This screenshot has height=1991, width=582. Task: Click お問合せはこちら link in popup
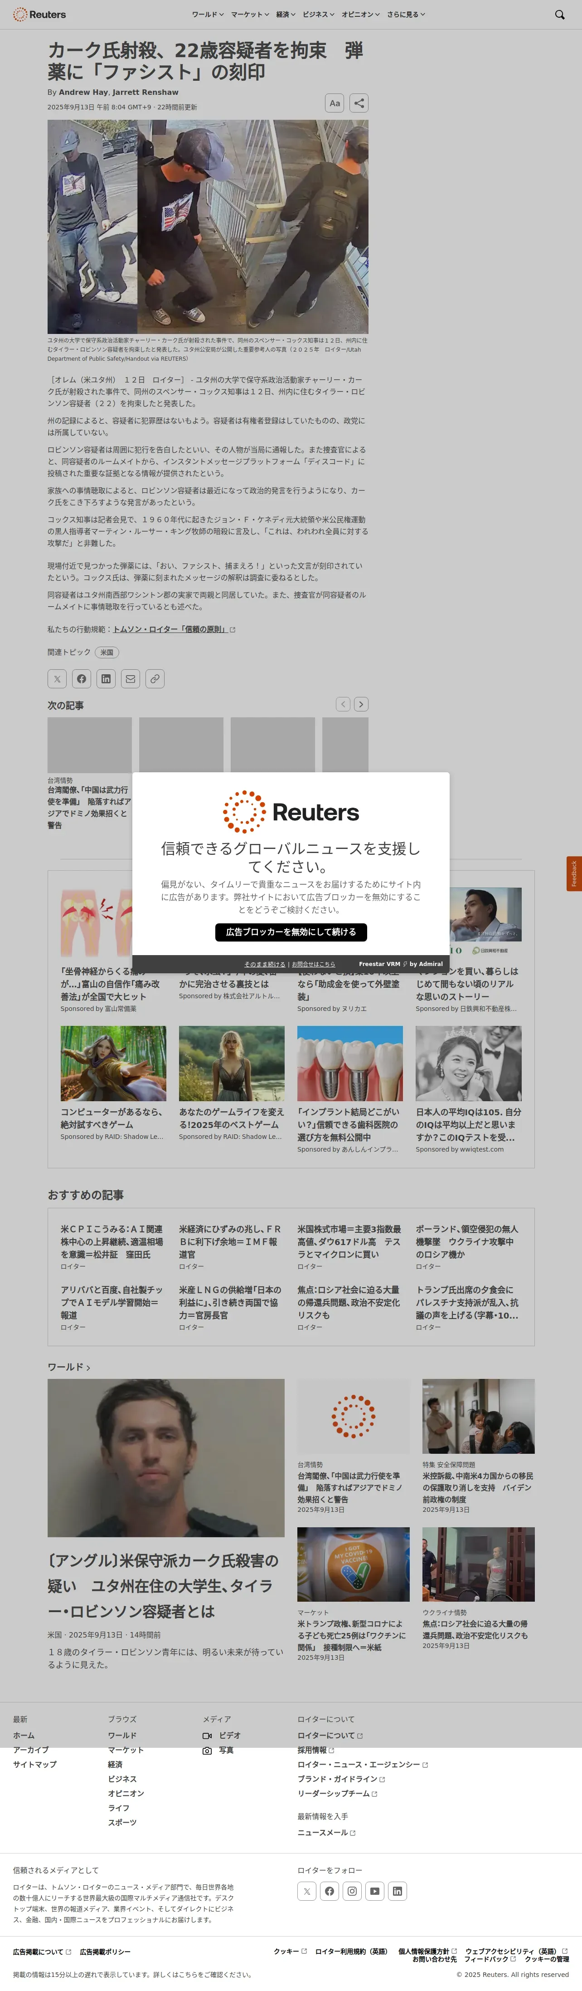pos(313,964)
